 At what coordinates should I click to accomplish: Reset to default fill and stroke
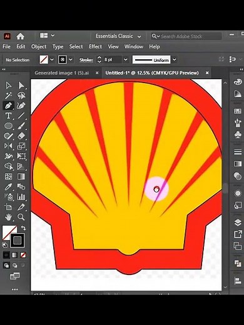[x=4, y=245]
